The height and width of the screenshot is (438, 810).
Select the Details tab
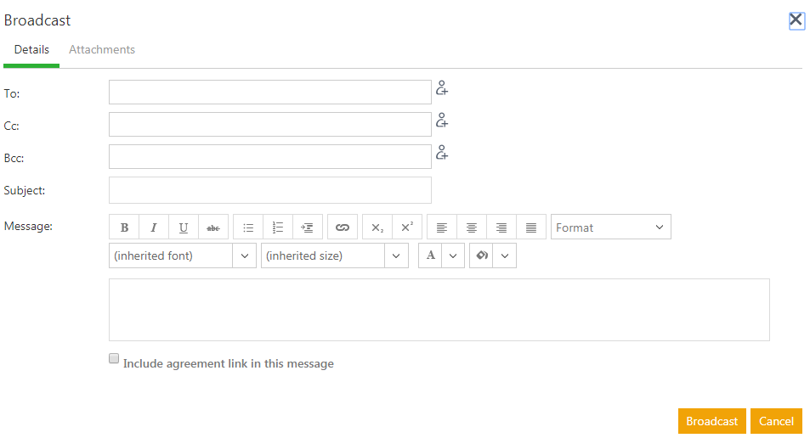(31, 50)
